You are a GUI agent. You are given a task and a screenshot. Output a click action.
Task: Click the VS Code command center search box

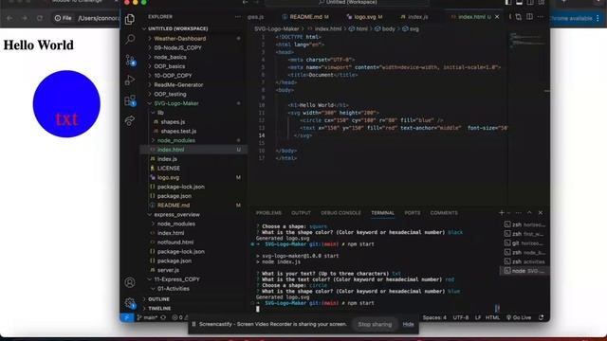(x=347, y=2)
